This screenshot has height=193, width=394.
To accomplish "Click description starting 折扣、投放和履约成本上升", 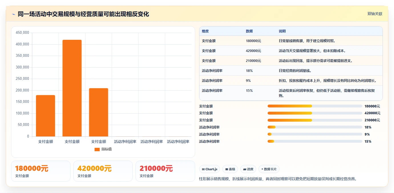I will point(328,81).
